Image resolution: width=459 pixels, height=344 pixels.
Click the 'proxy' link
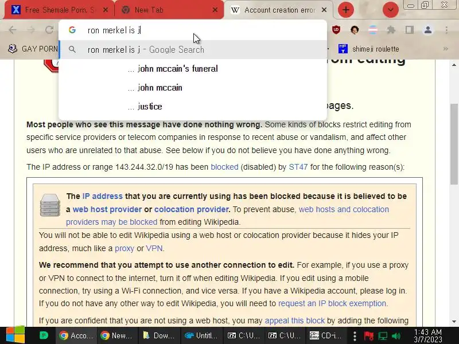point(125,249)
